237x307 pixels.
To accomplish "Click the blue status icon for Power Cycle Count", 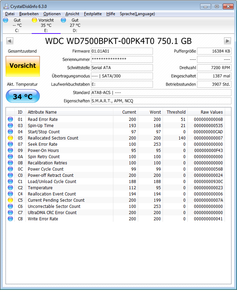I will pos(10,169).
